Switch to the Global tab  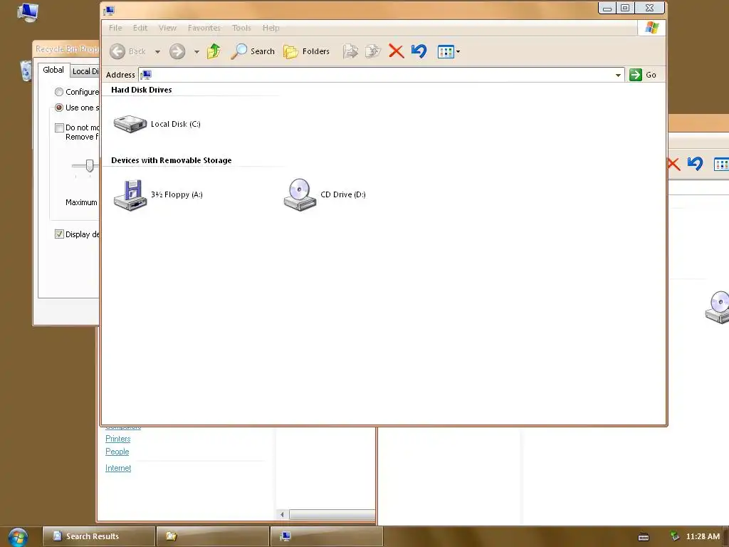click(x=53, y=70)
